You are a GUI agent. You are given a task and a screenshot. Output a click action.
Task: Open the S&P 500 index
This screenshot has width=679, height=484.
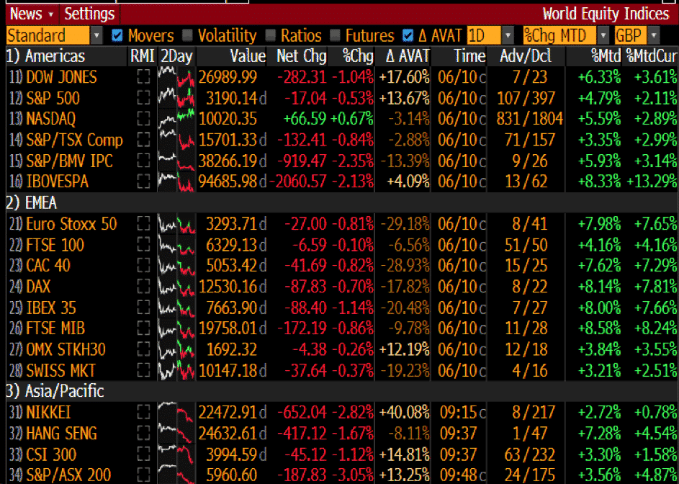[53, 98]
